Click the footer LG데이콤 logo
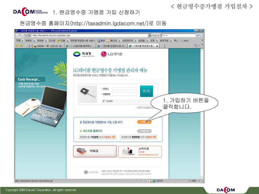This screenshot has width=259, height=194. pyautogui.click(x=91, y=172)
